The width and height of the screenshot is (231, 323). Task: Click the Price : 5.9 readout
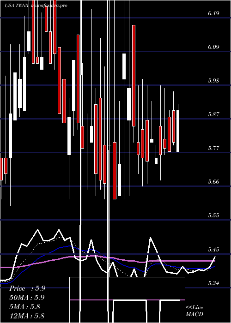click(27, 288)
